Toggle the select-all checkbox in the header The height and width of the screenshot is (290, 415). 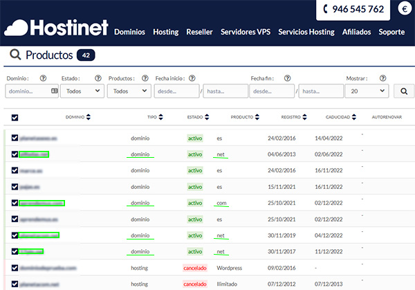pos(15,118)
